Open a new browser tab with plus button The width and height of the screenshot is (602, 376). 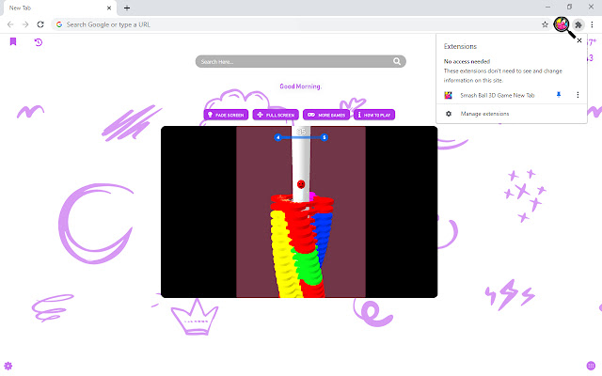[x=127, y=8]
